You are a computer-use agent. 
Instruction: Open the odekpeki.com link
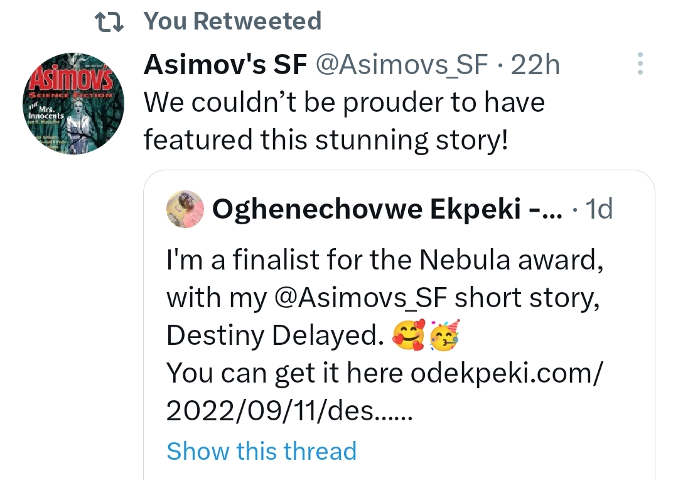(x=506, y=374)
